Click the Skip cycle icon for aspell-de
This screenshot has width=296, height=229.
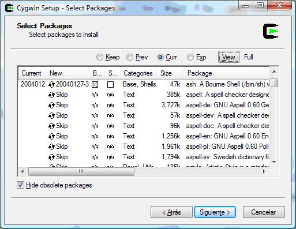coord(51,105)
